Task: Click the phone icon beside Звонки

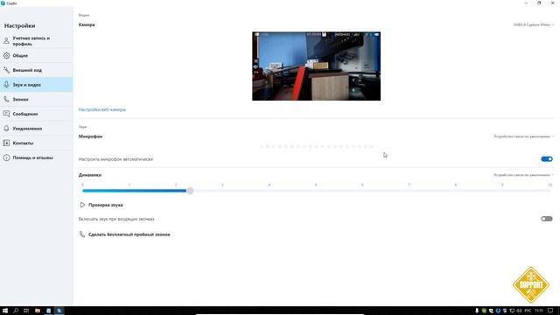Action: click(6, 99)
